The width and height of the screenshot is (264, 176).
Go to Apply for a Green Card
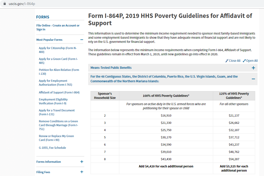tap(58, 61)
